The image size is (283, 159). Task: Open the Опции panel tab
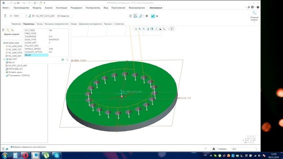pos(73,24)
